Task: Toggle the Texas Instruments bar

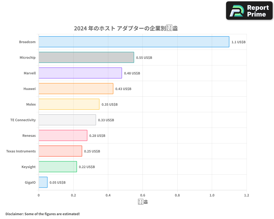Action: click(x=60, y=151)
